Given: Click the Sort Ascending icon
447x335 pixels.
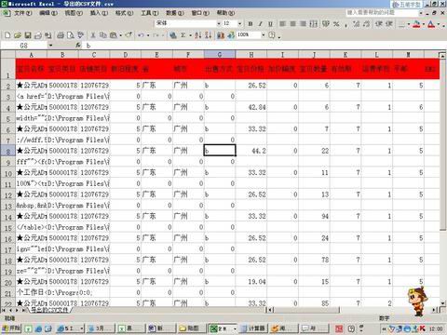Looking at the screenshot, I should [198, 35].
